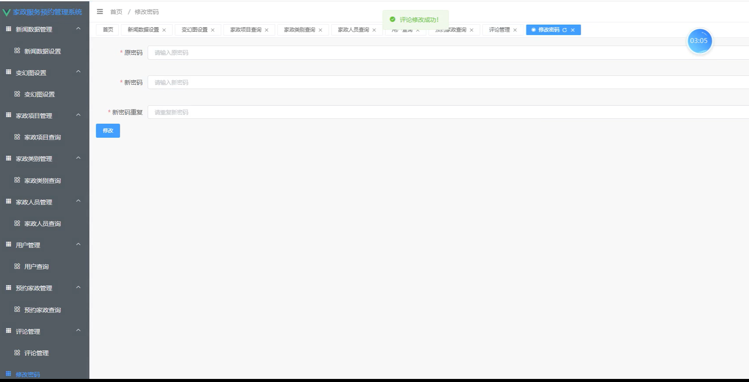Click grid icon beside 新闻数据管理 menu
This screenshot has width=749, height=382.
point(8,29)
